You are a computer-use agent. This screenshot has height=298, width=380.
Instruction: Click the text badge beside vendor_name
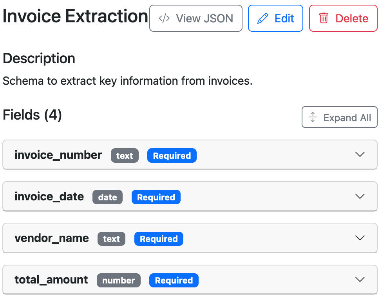click(x=111, y=239)
